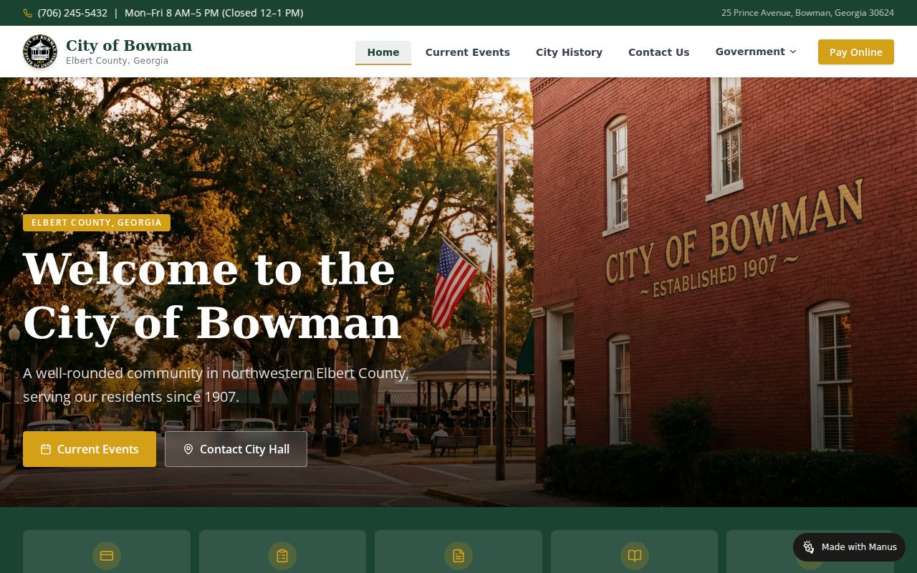This screenshot has width=917, height=573.
Task: Open Current Events in navigation bar
Action: click(468, 52)
